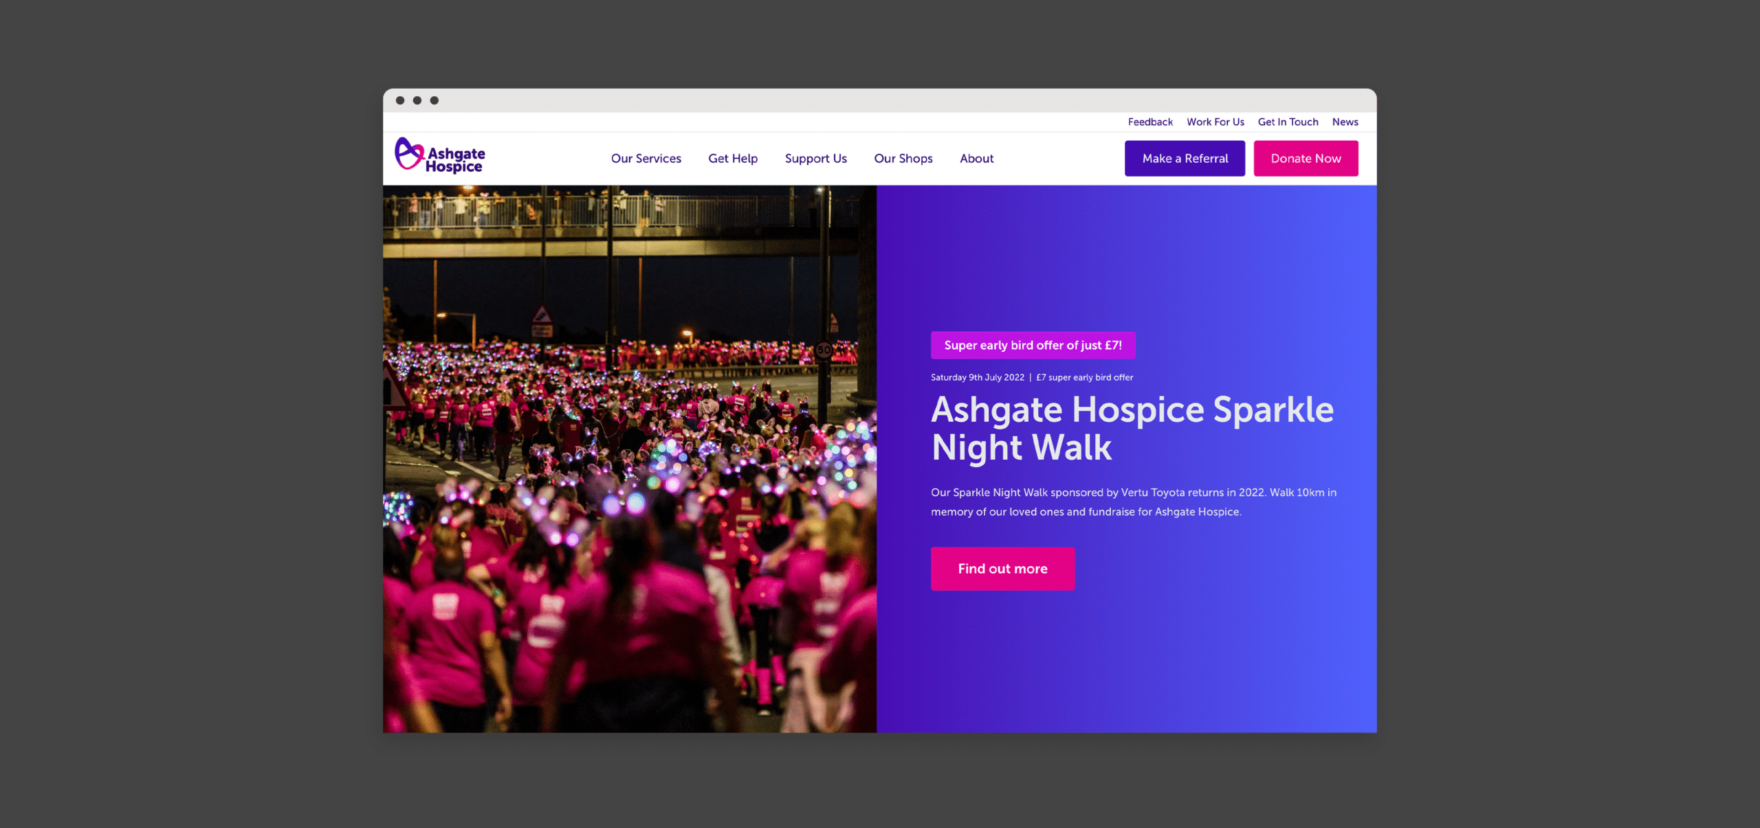Open the Get In Touch link
This screenshot has width=1760, height=828.
click(x=1288, y=122)
